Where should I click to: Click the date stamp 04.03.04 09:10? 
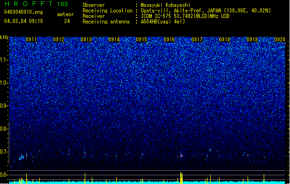click(x=24, y=21)
